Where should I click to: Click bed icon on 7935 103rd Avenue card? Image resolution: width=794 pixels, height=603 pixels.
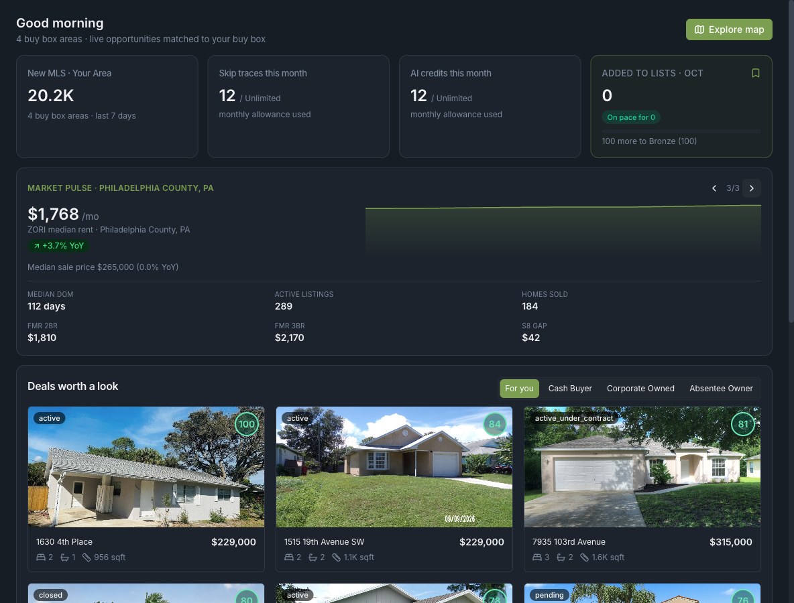pos(536,557)
